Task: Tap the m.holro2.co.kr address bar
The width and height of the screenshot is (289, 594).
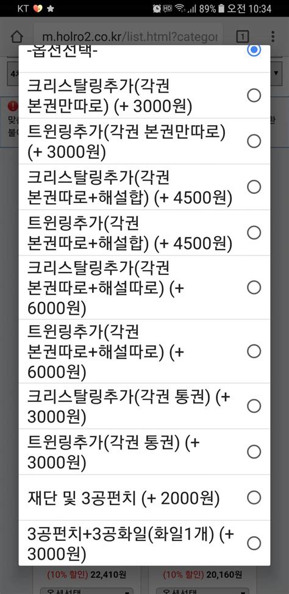Action: [x=129, y=37]
